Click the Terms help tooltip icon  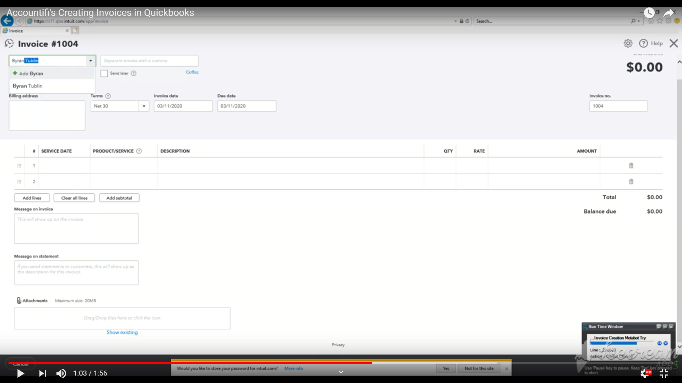(108, 96)
